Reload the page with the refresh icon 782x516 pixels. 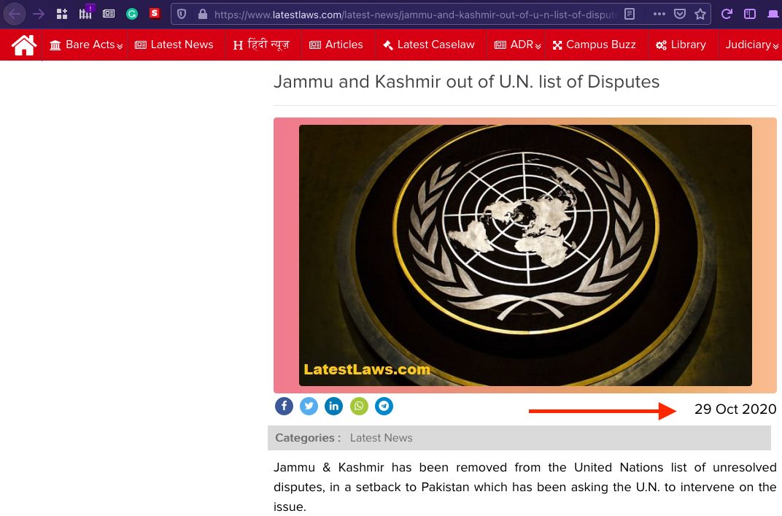(x=727, y=14)
